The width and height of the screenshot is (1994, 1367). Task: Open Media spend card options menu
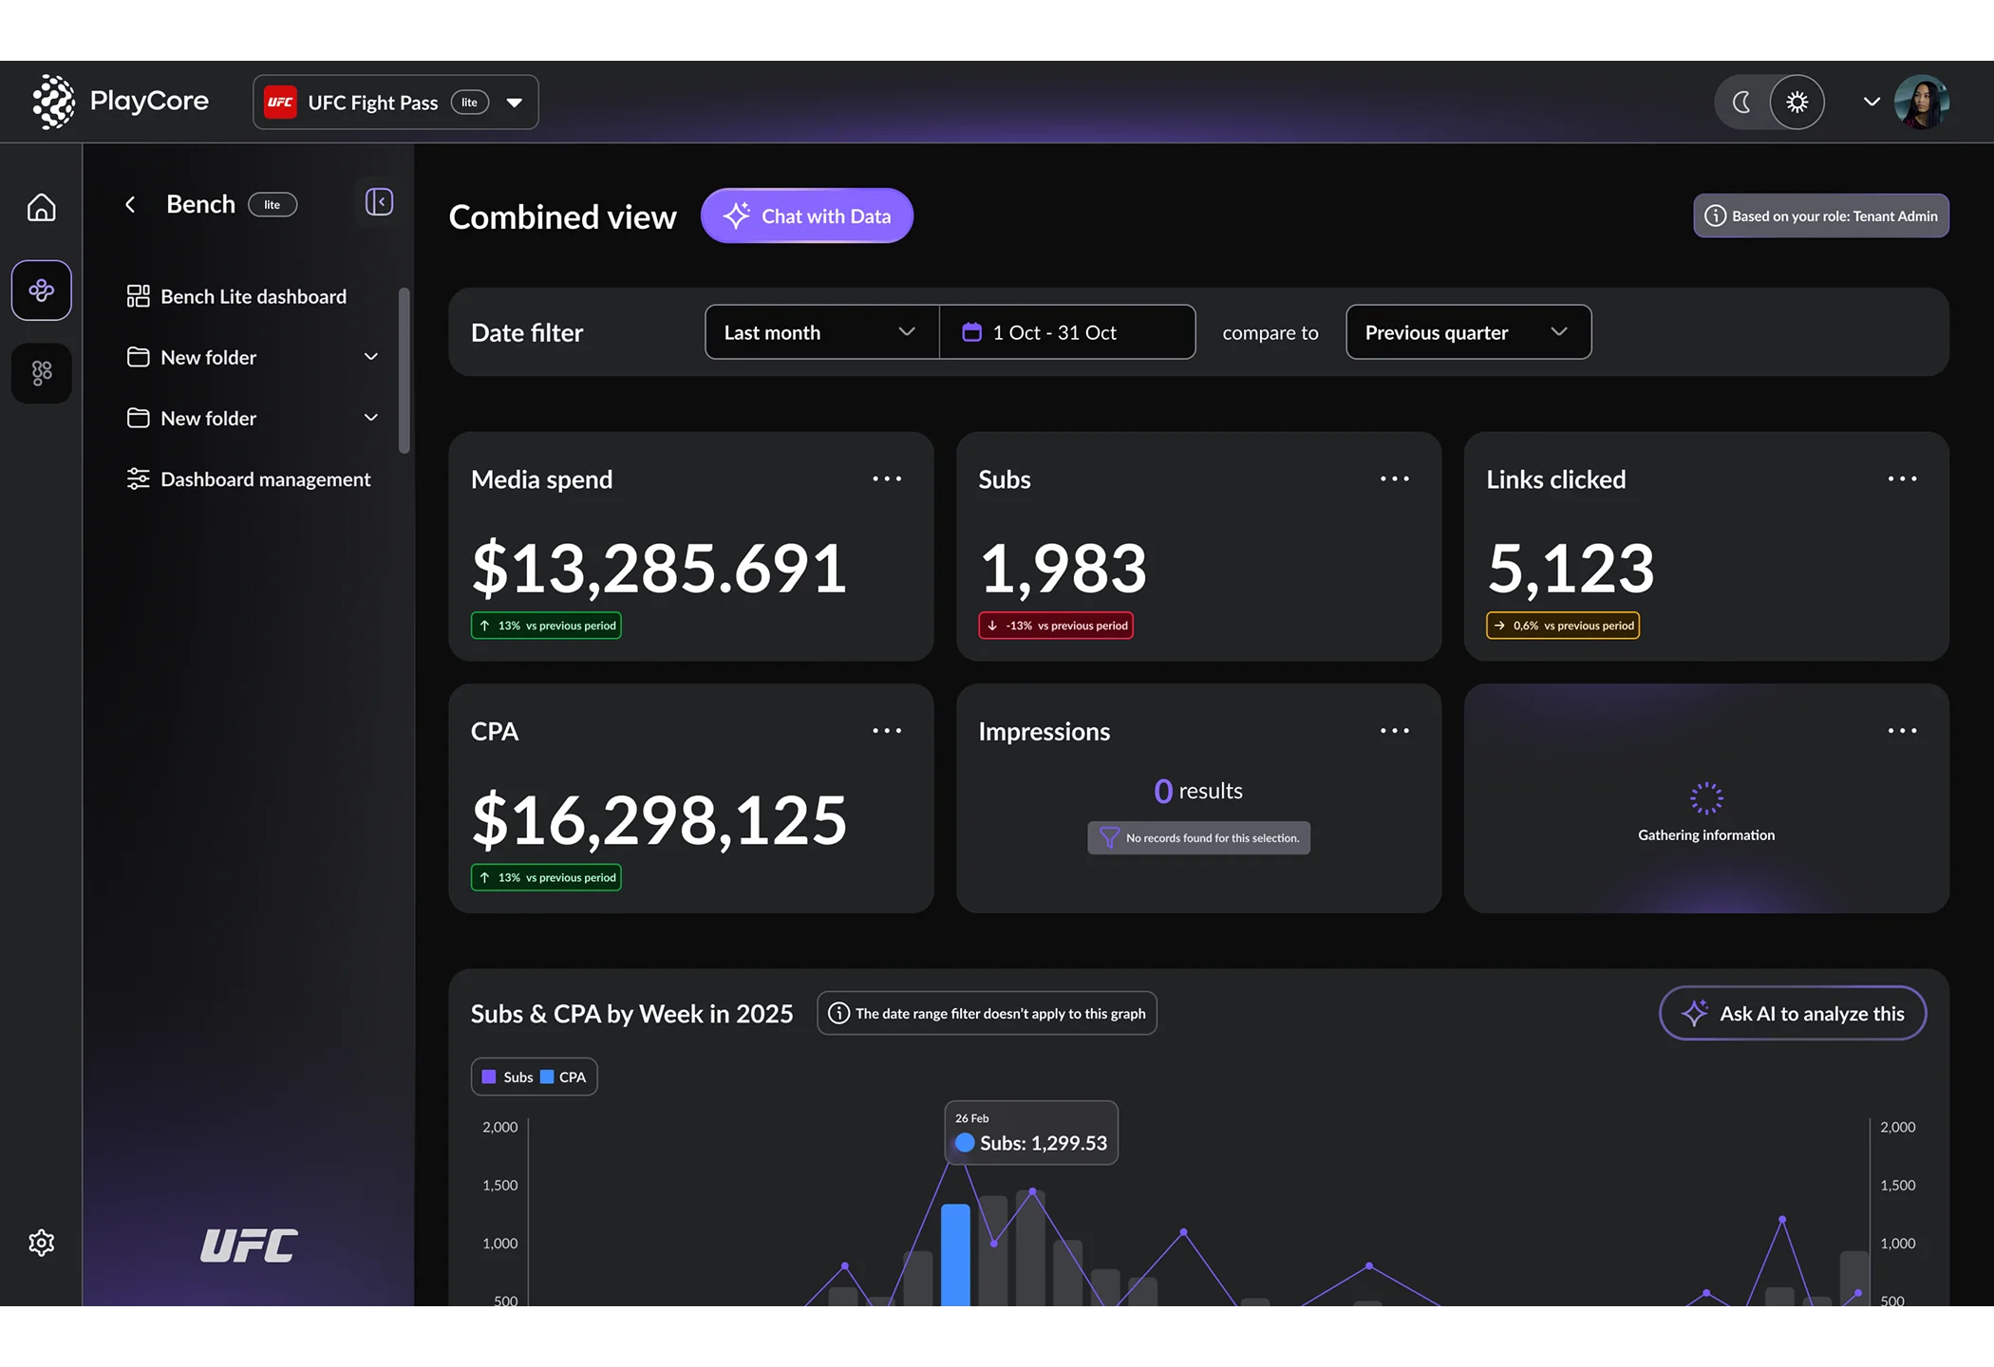pos(887,479)
